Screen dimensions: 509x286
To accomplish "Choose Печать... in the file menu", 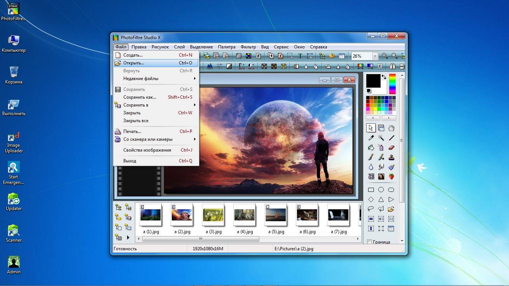I will point(156,131).
